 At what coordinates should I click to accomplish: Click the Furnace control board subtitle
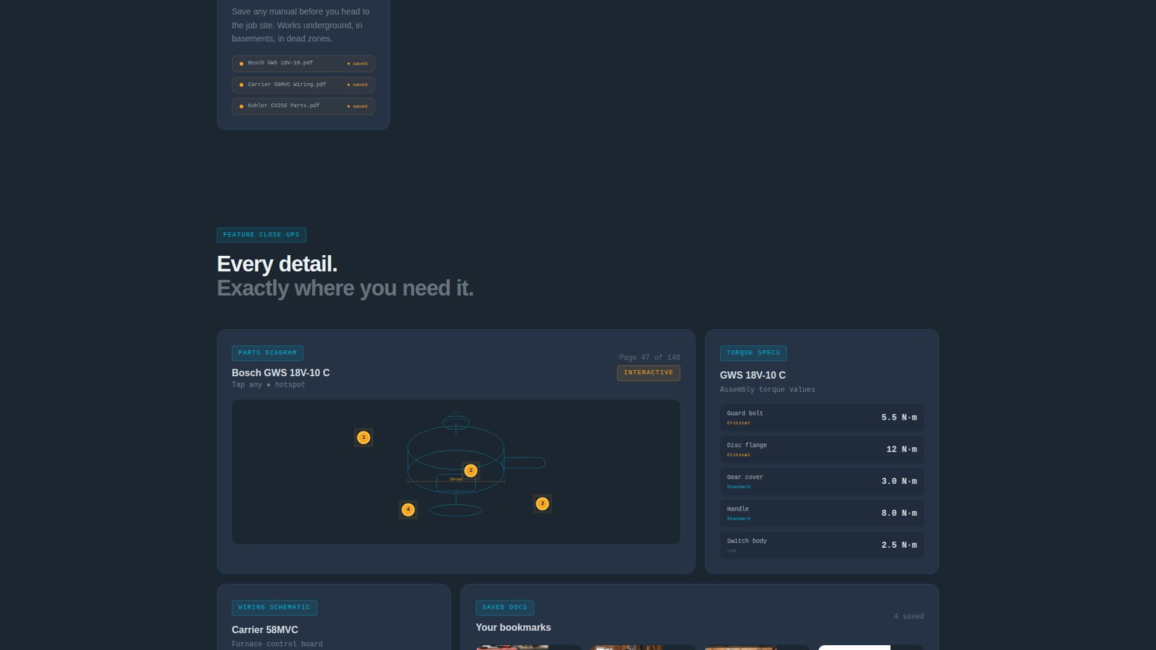pos(277,645)
